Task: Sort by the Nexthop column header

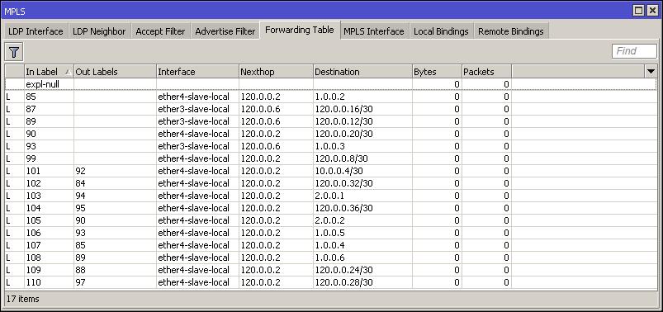Action: pyautogui.click(x=276, y=72)
